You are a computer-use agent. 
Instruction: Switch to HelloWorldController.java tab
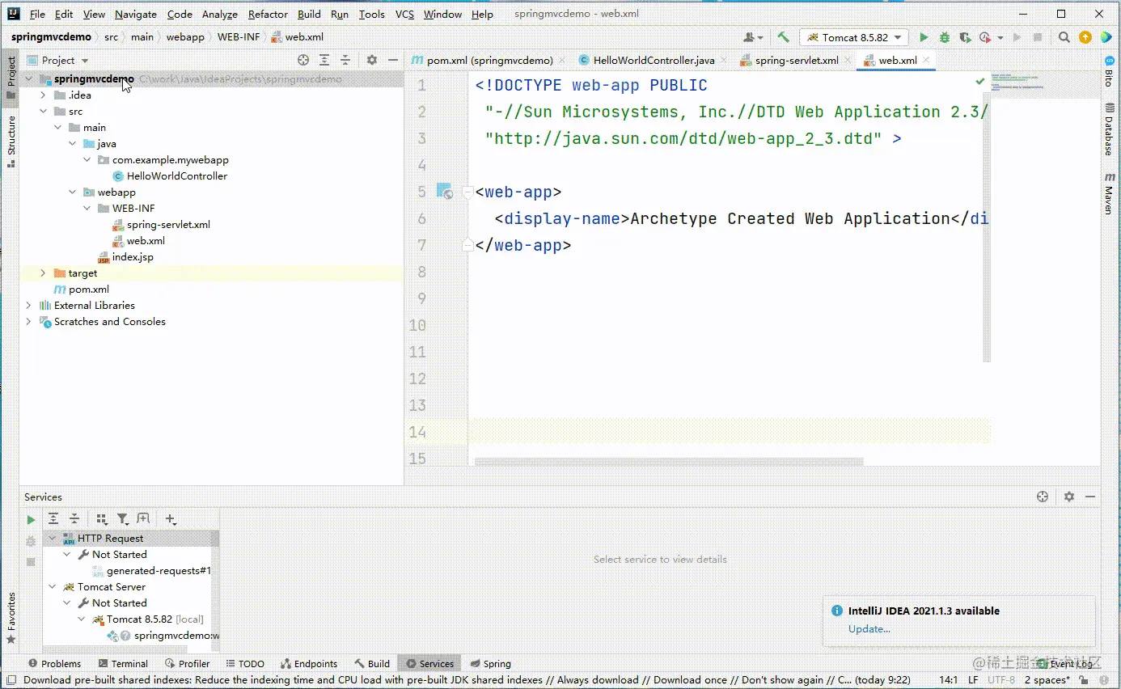[x=653, y=60]
